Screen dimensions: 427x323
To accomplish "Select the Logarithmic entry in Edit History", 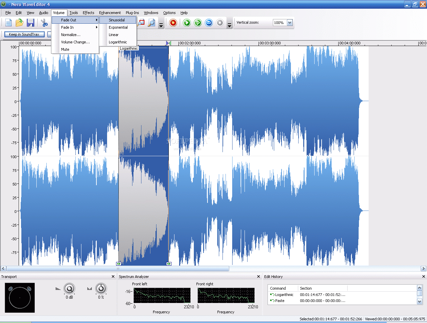I will coord(284,295).
